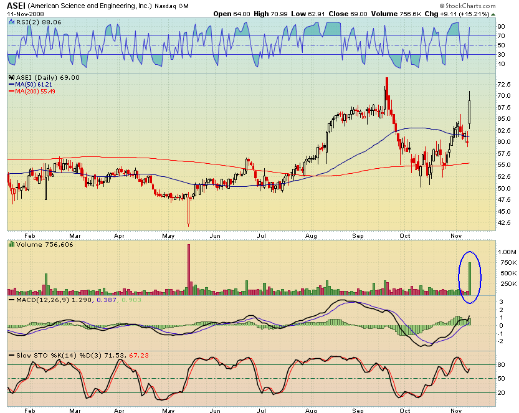Click the 1.00M volume axis label
Image resolution: width=519 pixels, height=413 pixels.
click(x=507, y=252)
